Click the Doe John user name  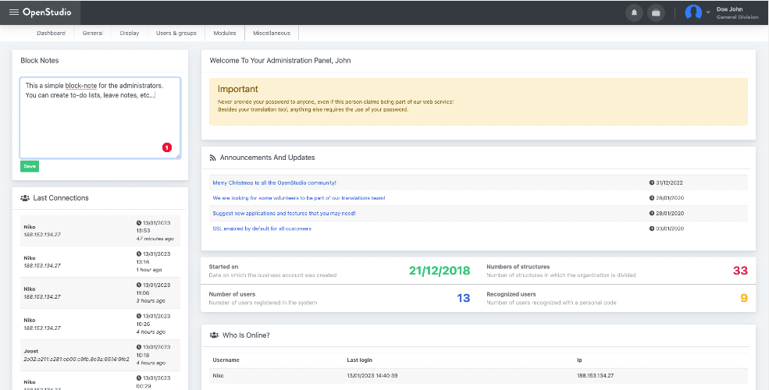tap(729, 9)
